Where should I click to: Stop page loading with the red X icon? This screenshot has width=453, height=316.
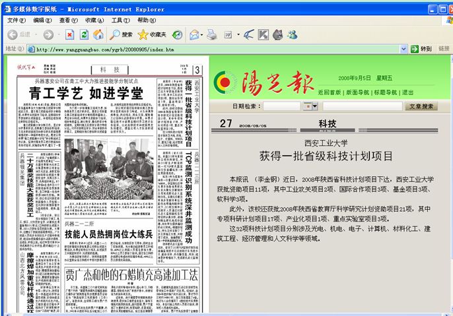(x=69, y=35)
